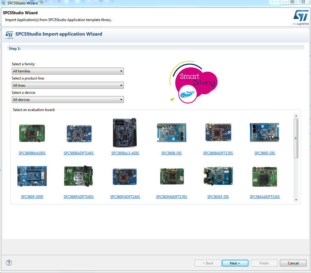Image resolution: width=311 pixels, height=273 pixels.
Task: Select the SPC560P-DISP board image
Action: pos(32,176)
